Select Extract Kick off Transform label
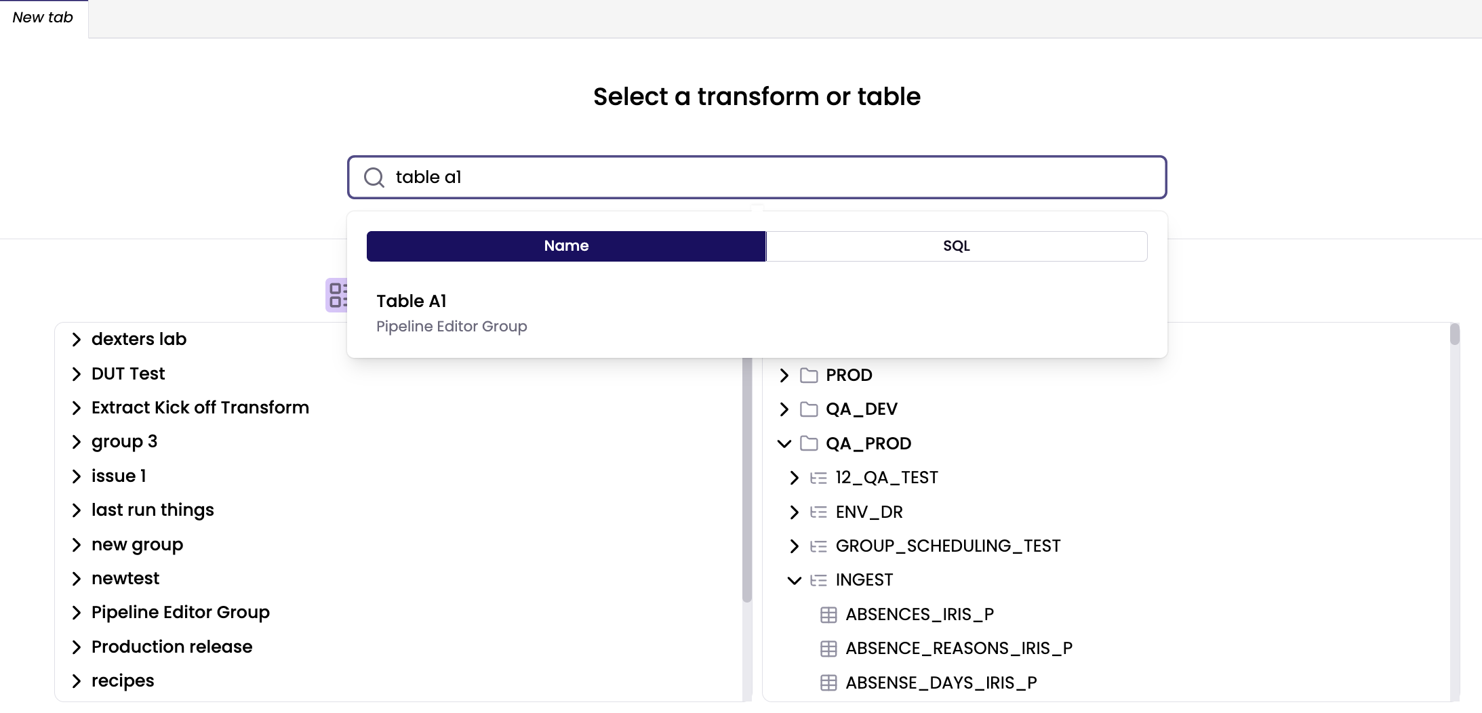The image size is (1482, 713). pos(200,407)
